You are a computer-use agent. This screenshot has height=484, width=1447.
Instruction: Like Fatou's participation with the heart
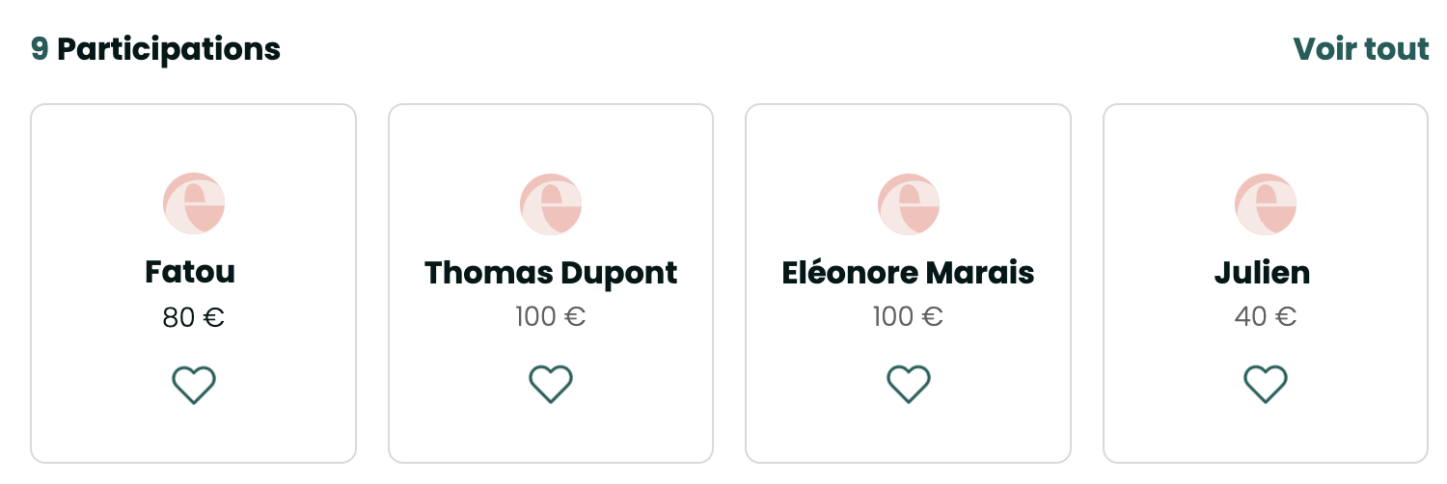194,384
